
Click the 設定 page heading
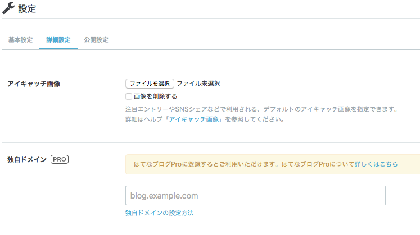coord(27,9)
